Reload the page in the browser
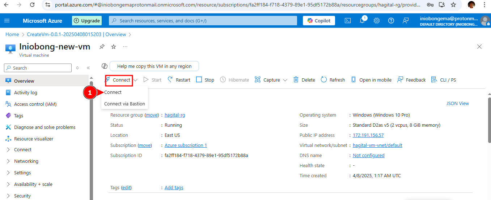491x200 pixels. coord(32,5)
